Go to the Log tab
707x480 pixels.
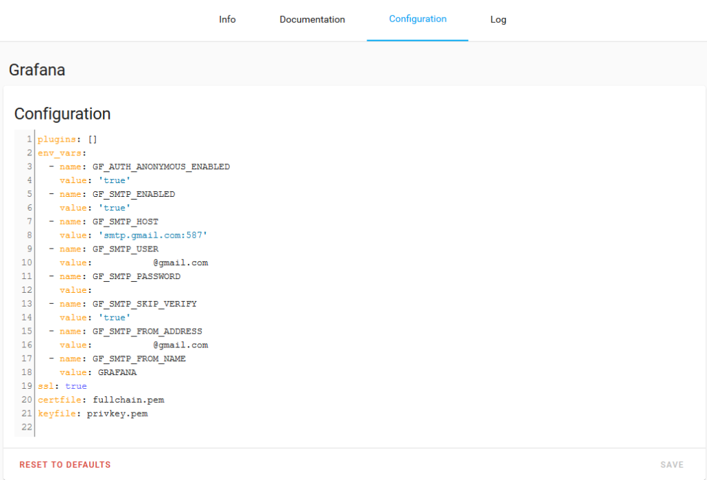point(498,19)
